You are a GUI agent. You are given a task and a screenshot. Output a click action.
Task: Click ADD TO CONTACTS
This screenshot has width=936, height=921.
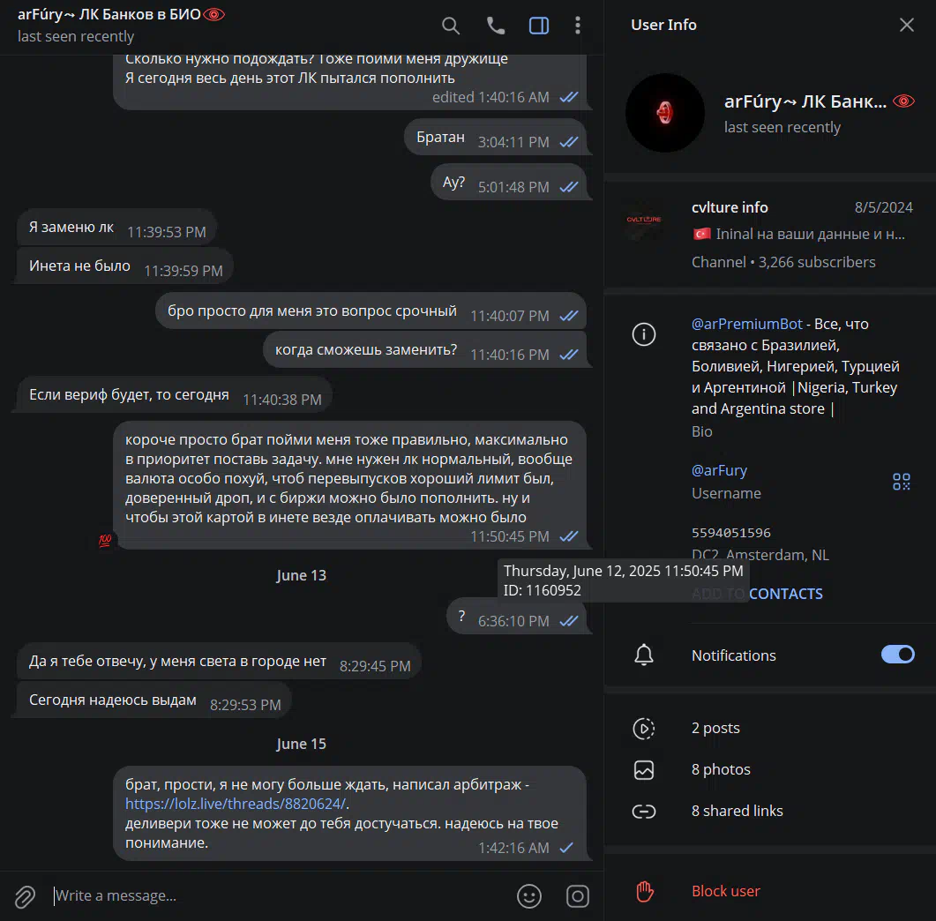tap(756, 594)
